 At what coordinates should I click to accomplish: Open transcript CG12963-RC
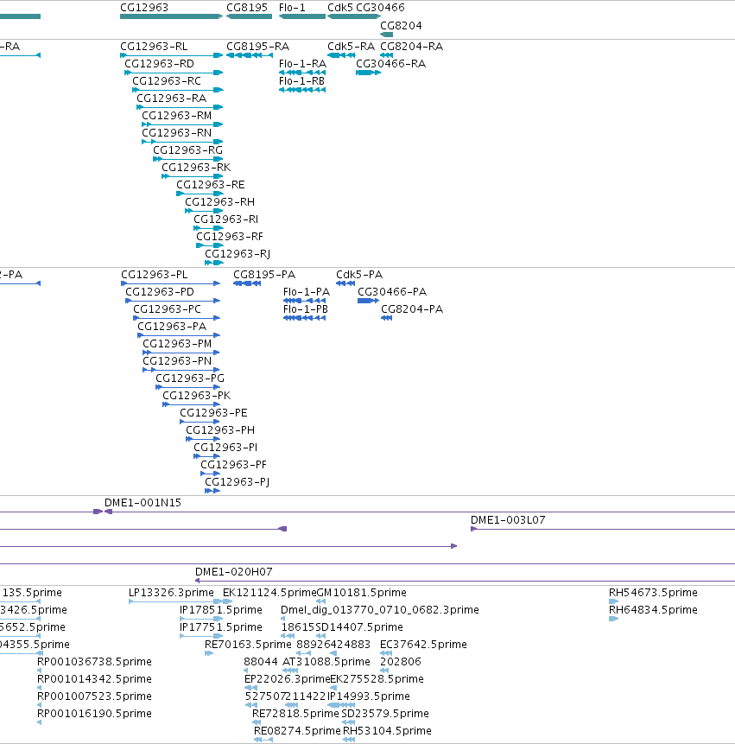tap(167, 81)
